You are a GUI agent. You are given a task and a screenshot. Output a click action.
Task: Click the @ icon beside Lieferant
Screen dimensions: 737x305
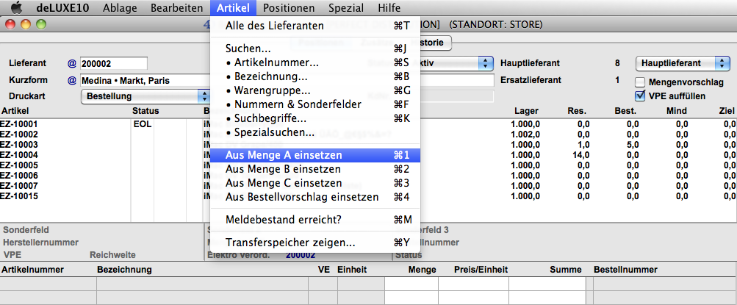tap(72, 64)
